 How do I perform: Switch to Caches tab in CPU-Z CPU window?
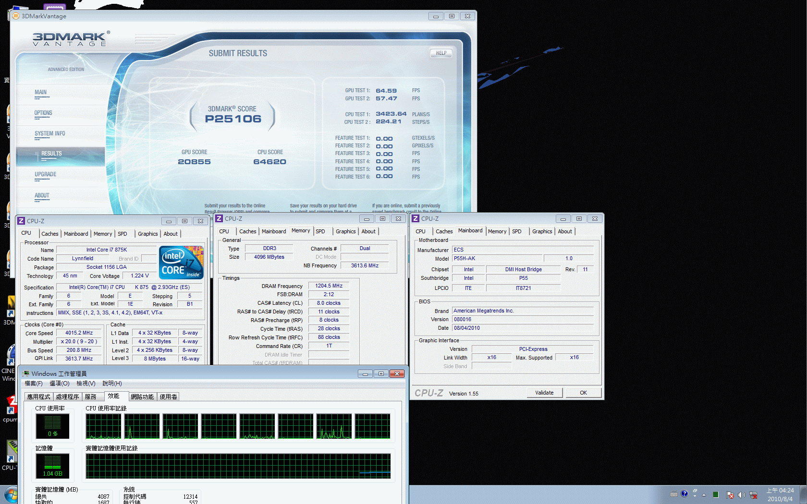point(50,234)
